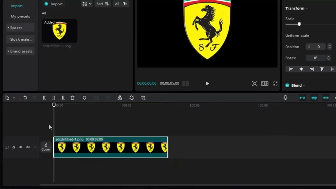Select the sdsUntitled-1.png clip in timeline
Image resolution: width=336 pixels, height=189 pixels.
click(111, 147)
